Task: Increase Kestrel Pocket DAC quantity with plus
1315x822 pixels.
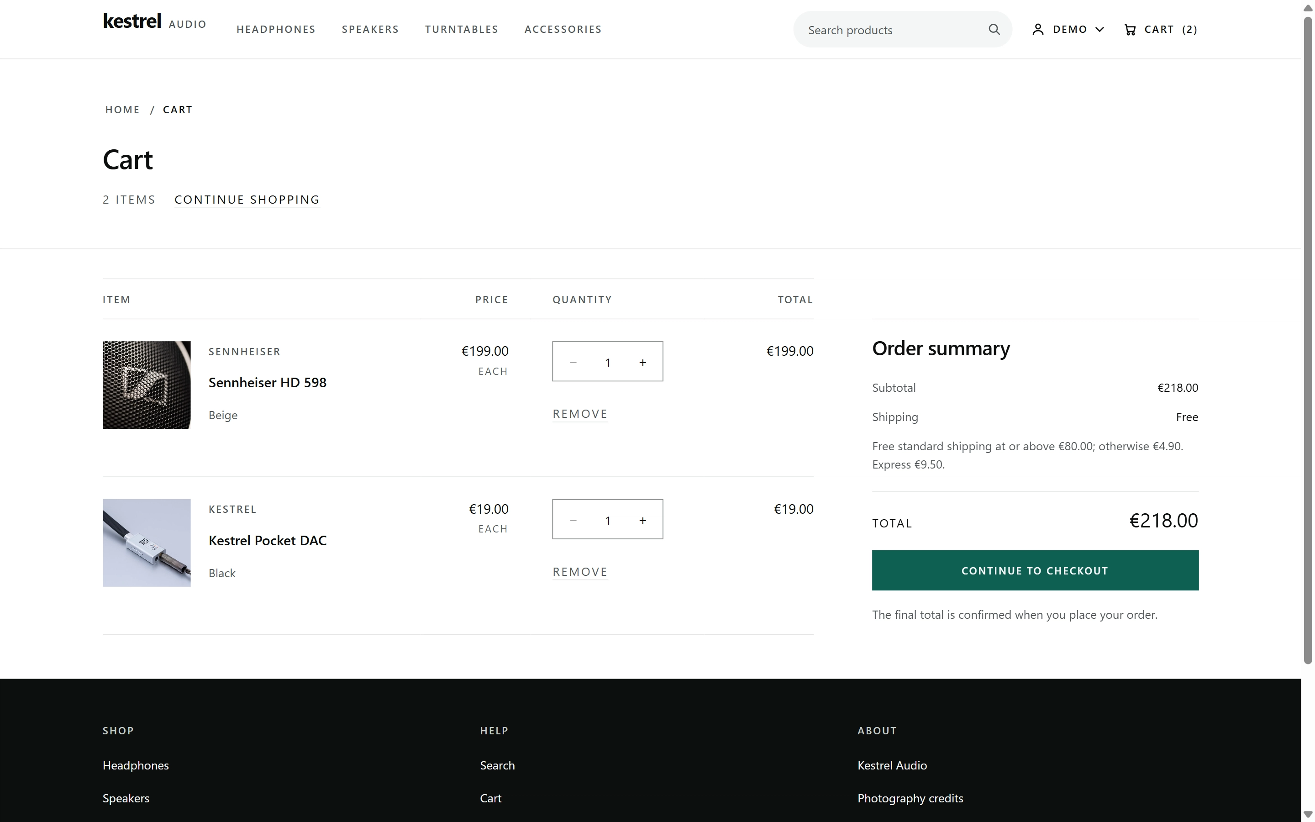Action: [642, 520]
